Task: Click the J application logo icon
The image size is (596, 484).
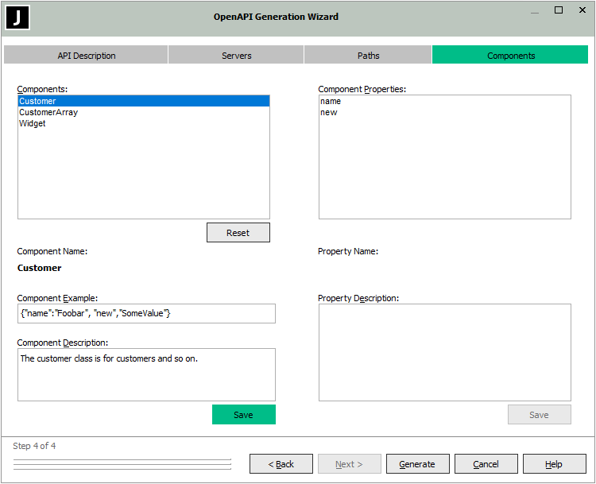Action: (x=17, y=17)
